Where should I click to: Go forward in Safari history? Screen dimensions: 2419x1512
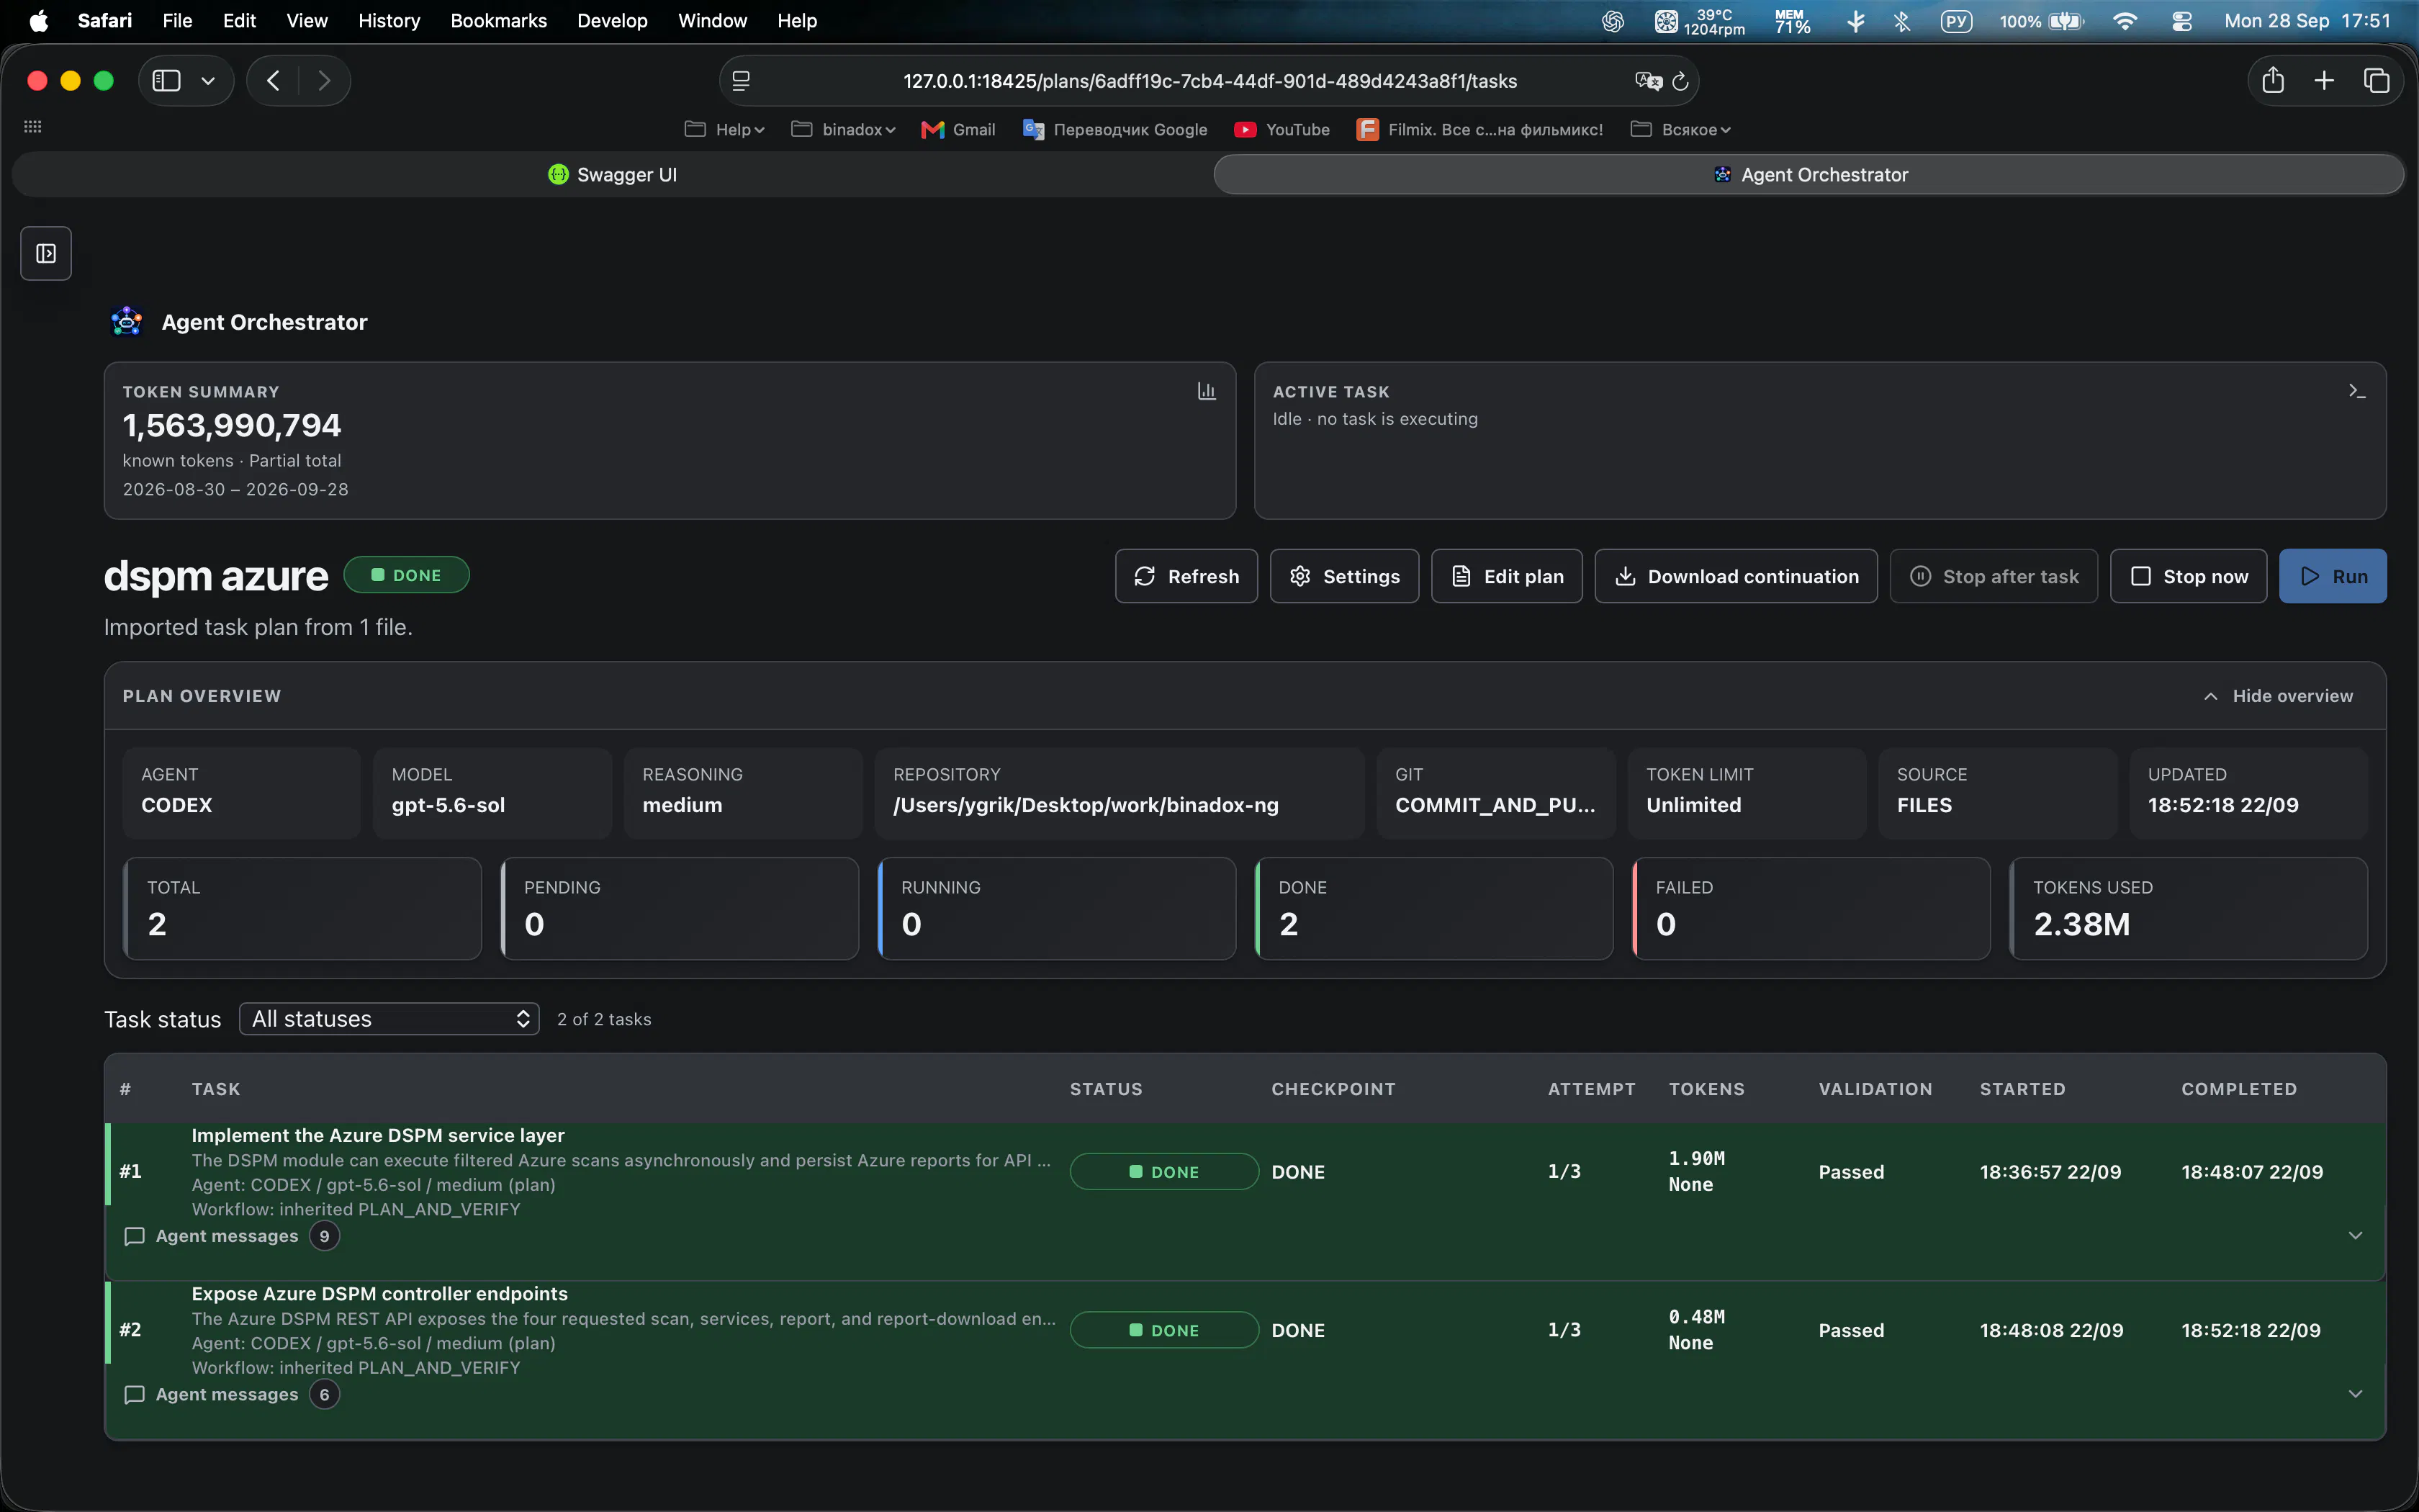point(324,81)
